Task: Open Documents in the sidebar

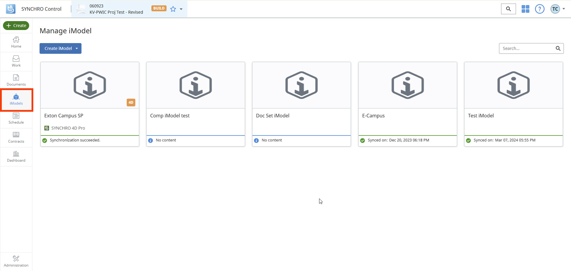Action: point(16,80)
